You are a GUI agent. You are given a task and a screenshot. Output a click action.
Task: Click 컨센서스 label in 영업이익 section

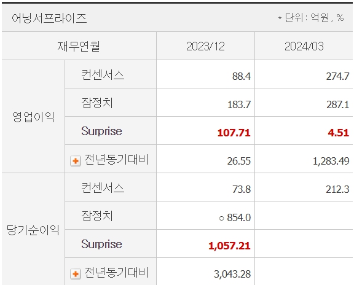(x=103, y=74)
